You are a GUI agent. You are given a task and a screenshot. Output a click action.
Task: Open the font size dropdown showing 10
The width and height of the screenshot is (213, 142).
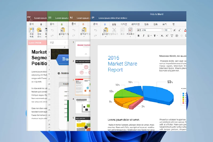(x=170, y=30)
